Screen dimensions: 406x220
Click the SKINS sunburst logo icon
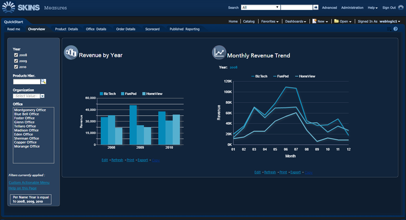coord(9,7)
